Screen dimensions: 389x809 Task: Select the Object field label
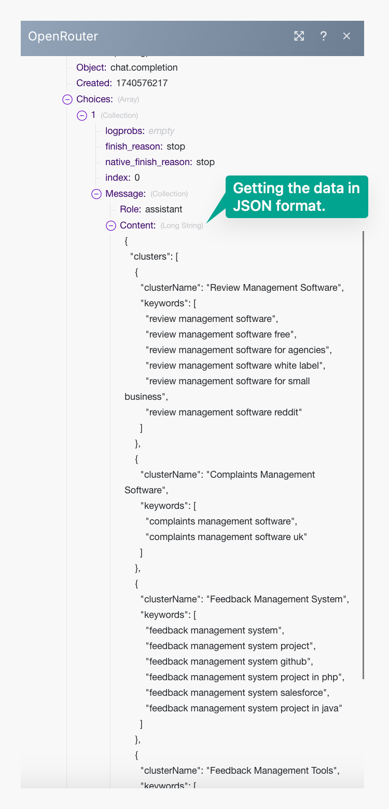(91, 68)
